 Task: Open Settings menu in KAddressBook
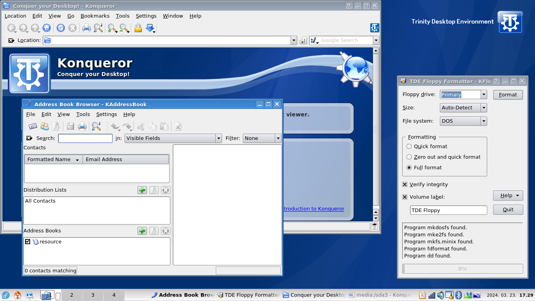pyautogui.click(x=107, y=114)
